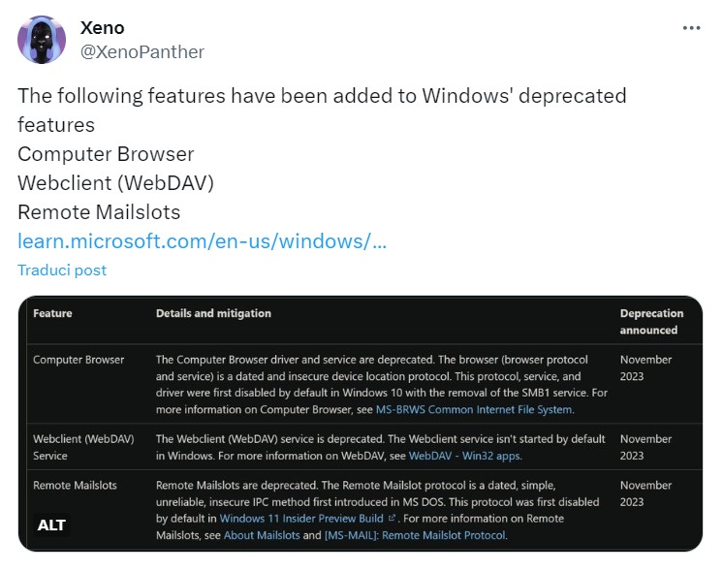The width and height of the screenshot is (723, 573).
Task: Select the Webclient (WebDAV) Service row label
Action: (82, 447)
